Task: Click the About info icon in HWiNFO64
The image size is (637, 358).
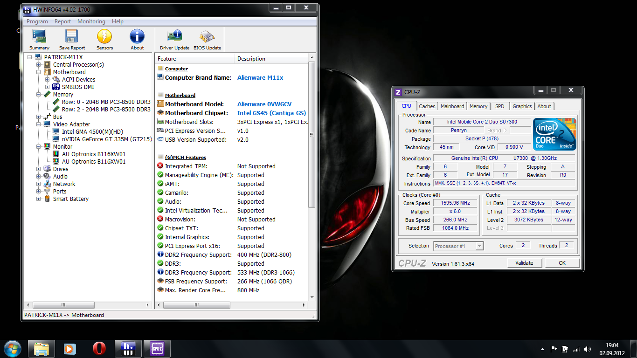Action: 137,40
